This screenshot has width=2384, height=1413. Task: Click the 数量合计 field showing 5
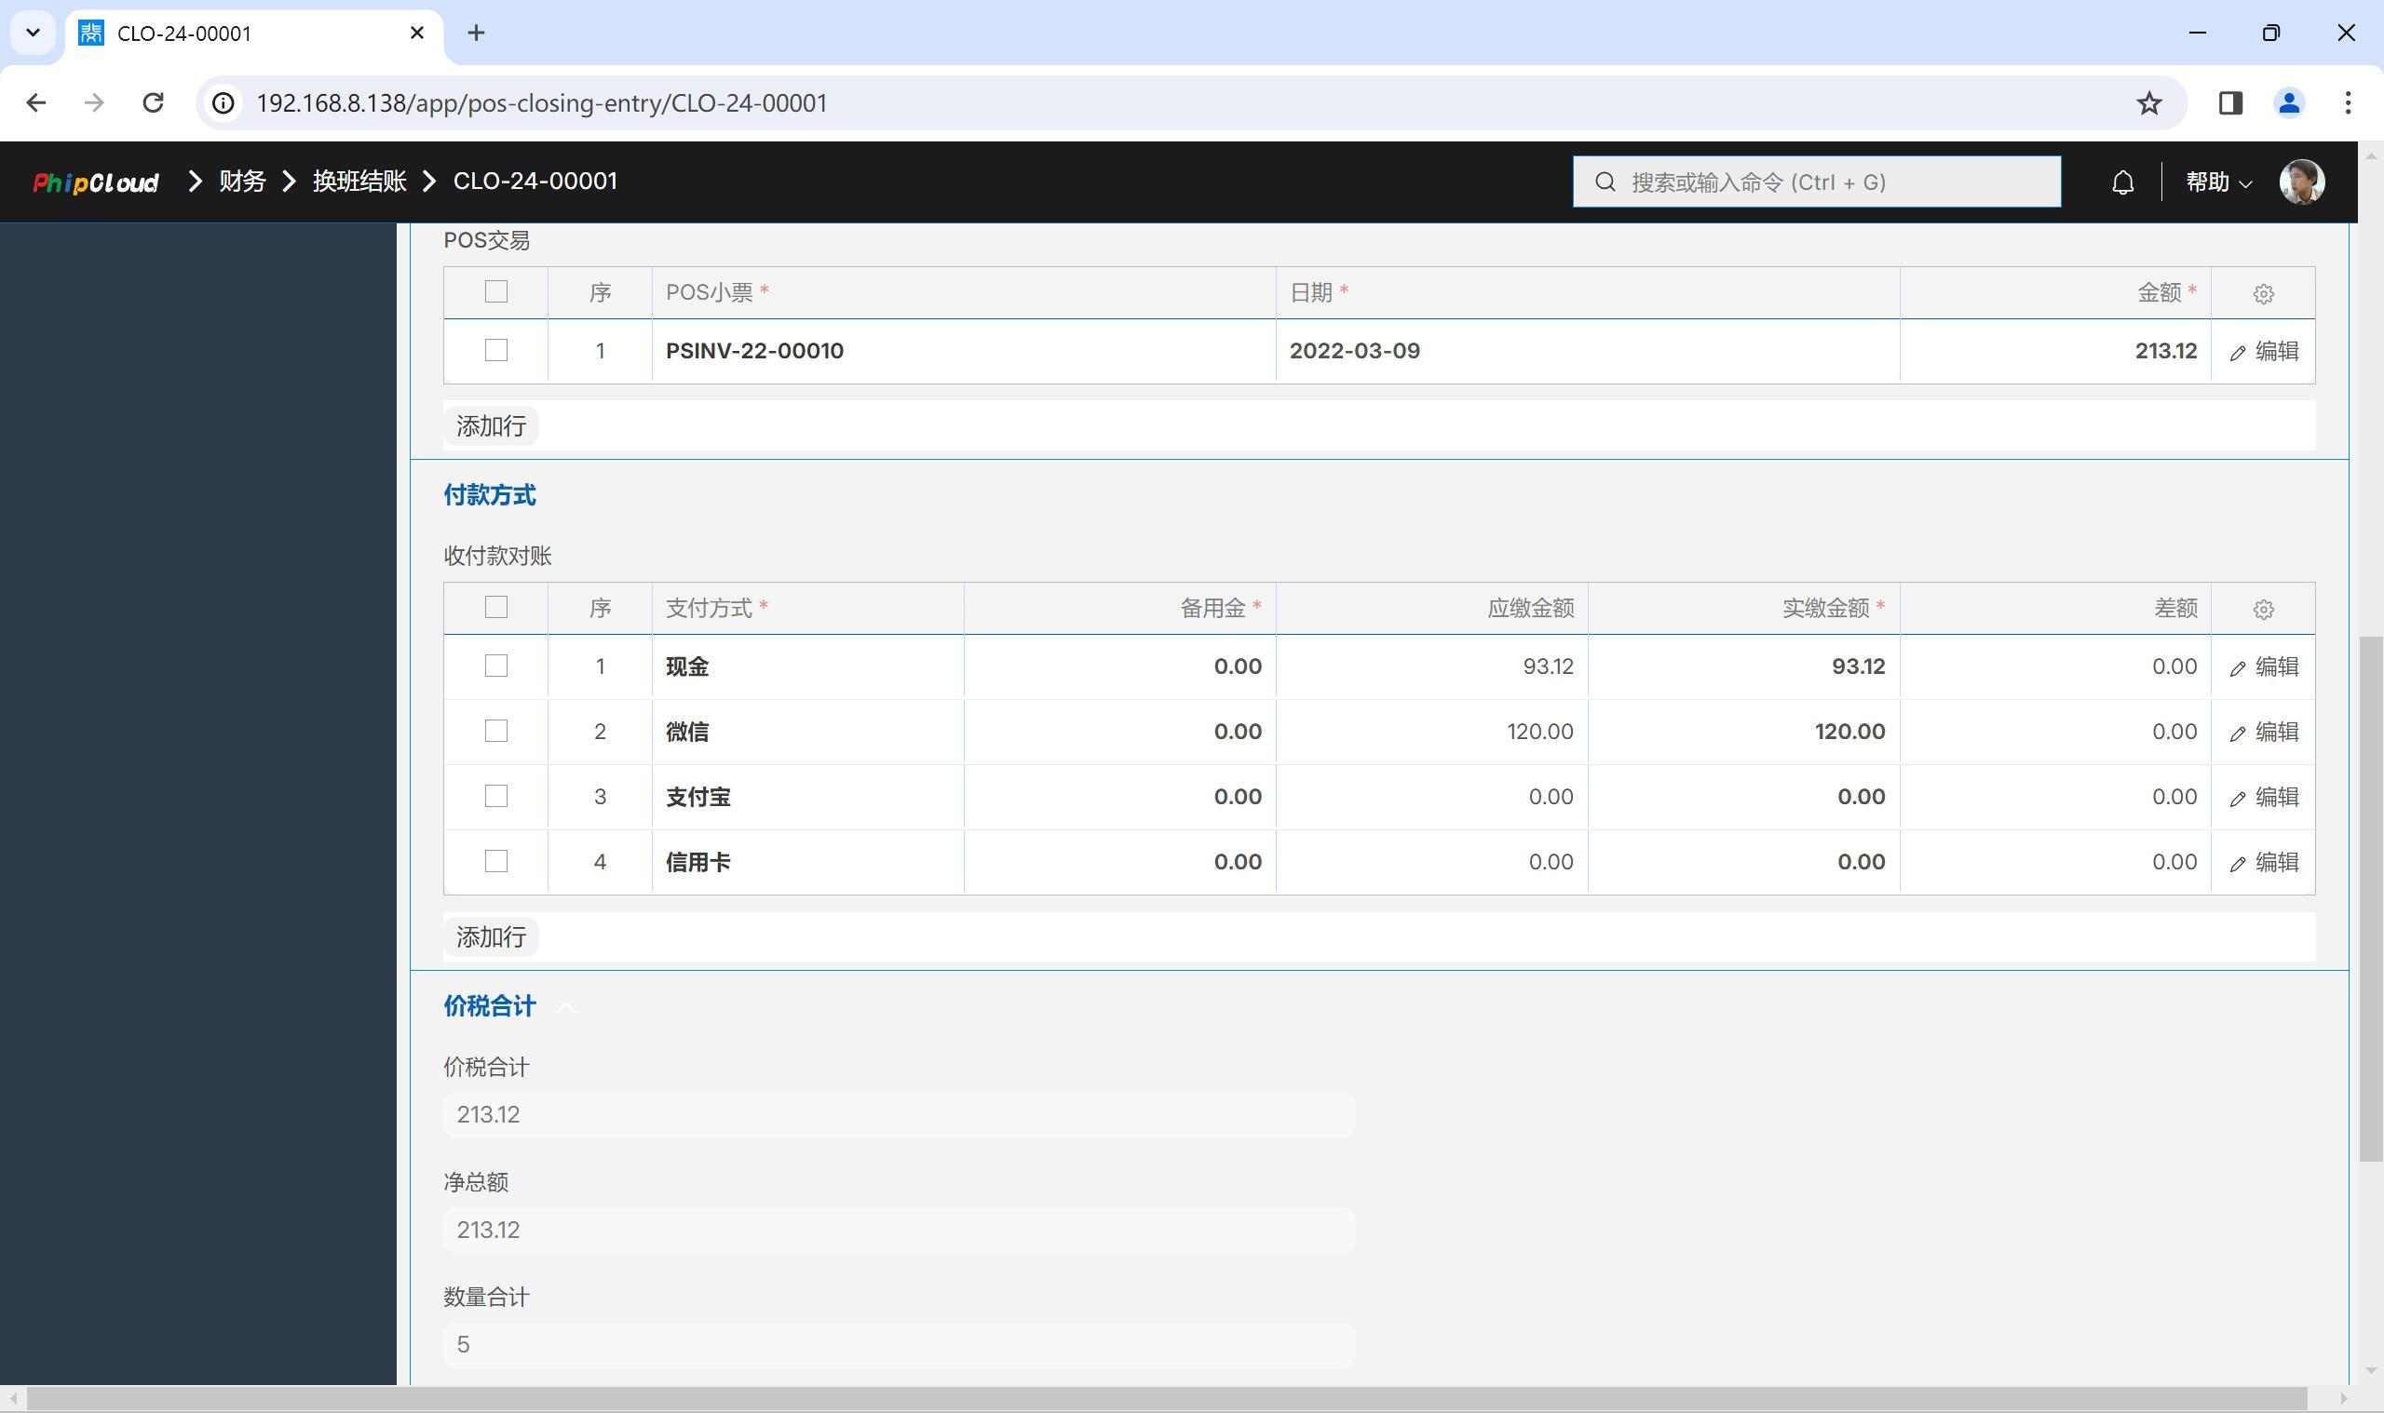pos(898,1344)
